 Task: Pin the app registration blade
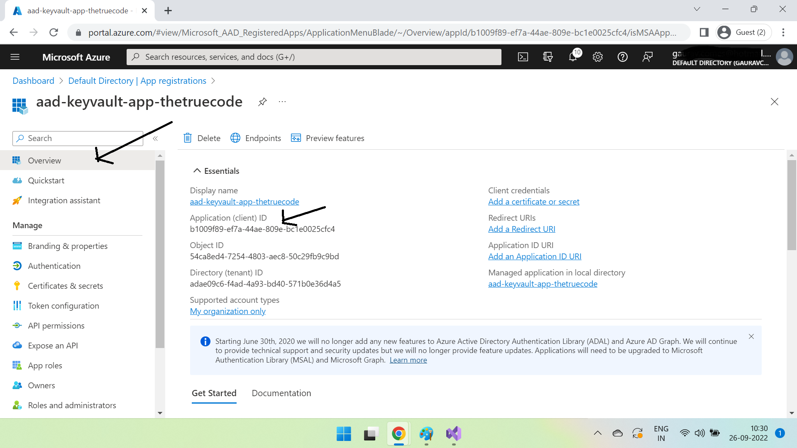(x=262, y=102)
